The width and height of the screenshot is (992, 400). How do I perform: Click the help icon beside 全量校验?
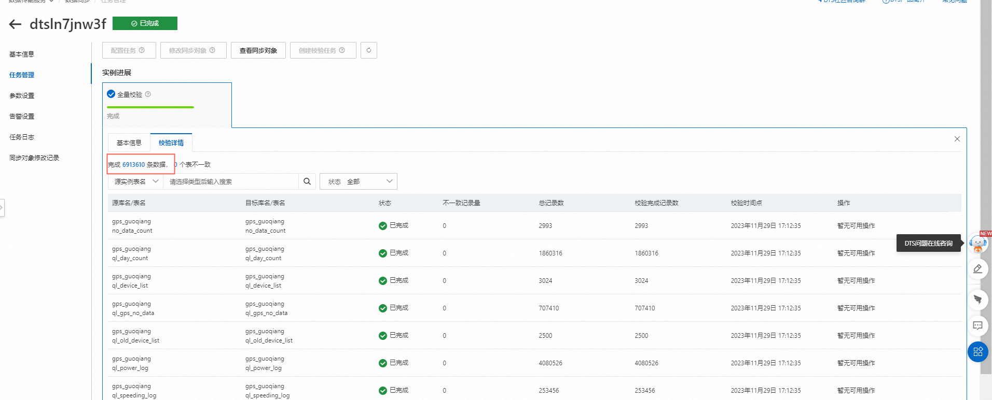[148, 94]
